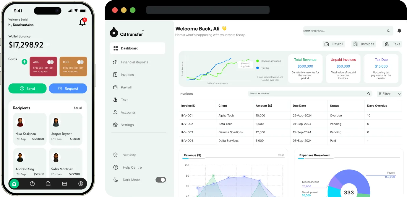Tap the green Send button
The width and height of the screenshot is (407, 197).
(x=27, y=88)
